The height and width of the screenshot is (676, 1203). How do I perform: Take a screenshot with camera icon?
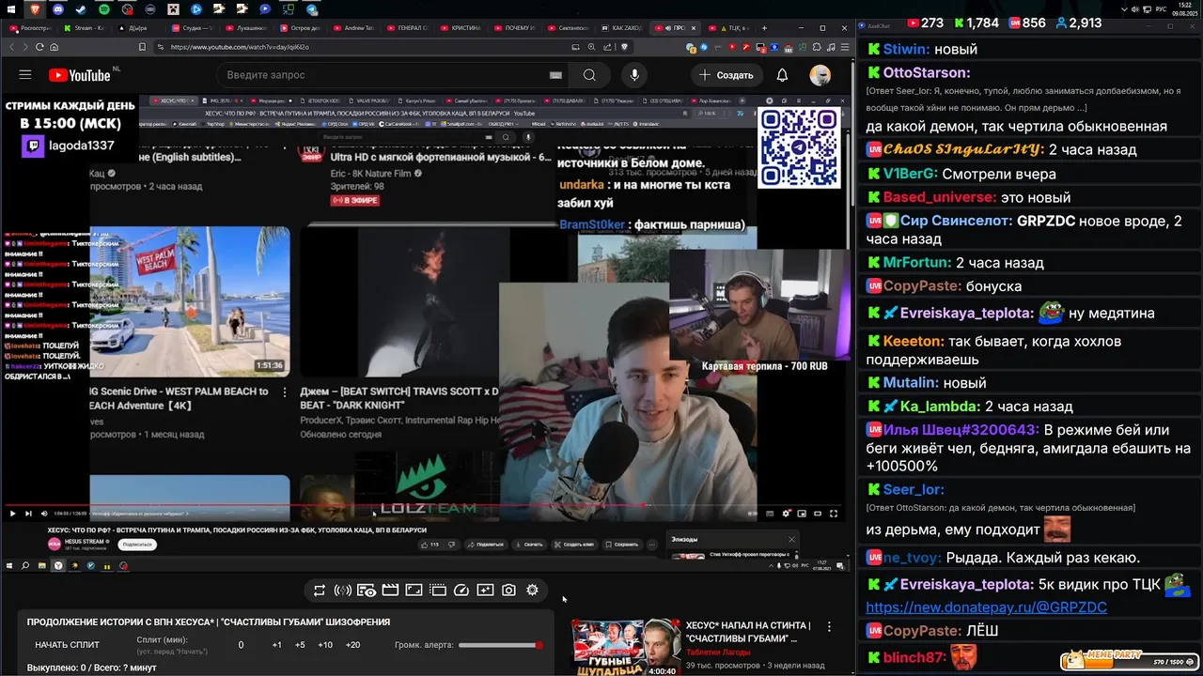508,590
